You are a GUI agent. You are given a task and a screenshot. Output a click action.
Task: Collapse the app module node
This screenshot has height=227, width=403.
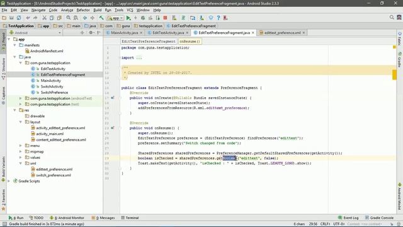[x=9, y=39]
